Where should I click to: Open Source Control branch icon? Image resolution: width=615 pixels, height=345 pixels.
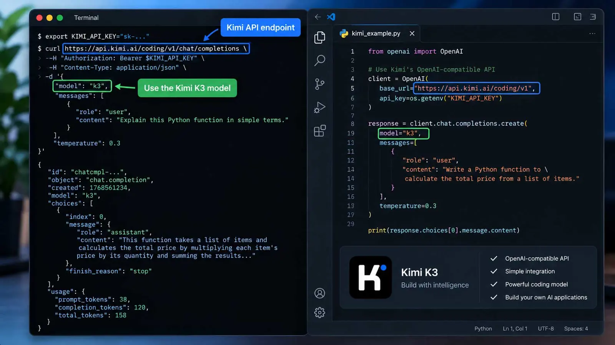319,84
